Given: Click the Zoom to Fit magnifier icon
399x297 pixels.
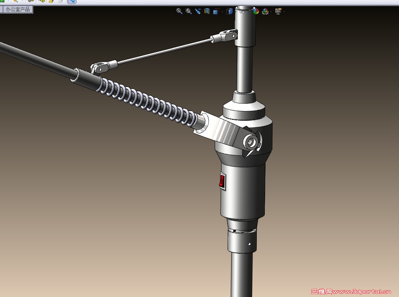Looking at the screenshot, I should click(179, 11).
